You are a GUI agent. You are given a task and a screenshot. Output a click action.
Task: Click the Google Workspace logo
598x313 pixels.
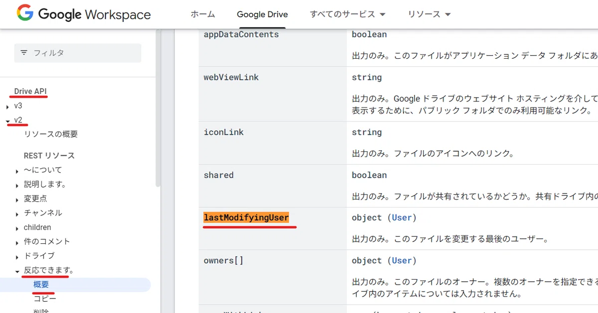[x=83, y=14]
